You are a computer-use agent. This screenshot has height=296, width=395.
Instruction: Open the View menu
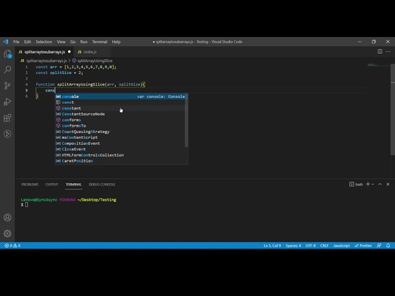61,42
